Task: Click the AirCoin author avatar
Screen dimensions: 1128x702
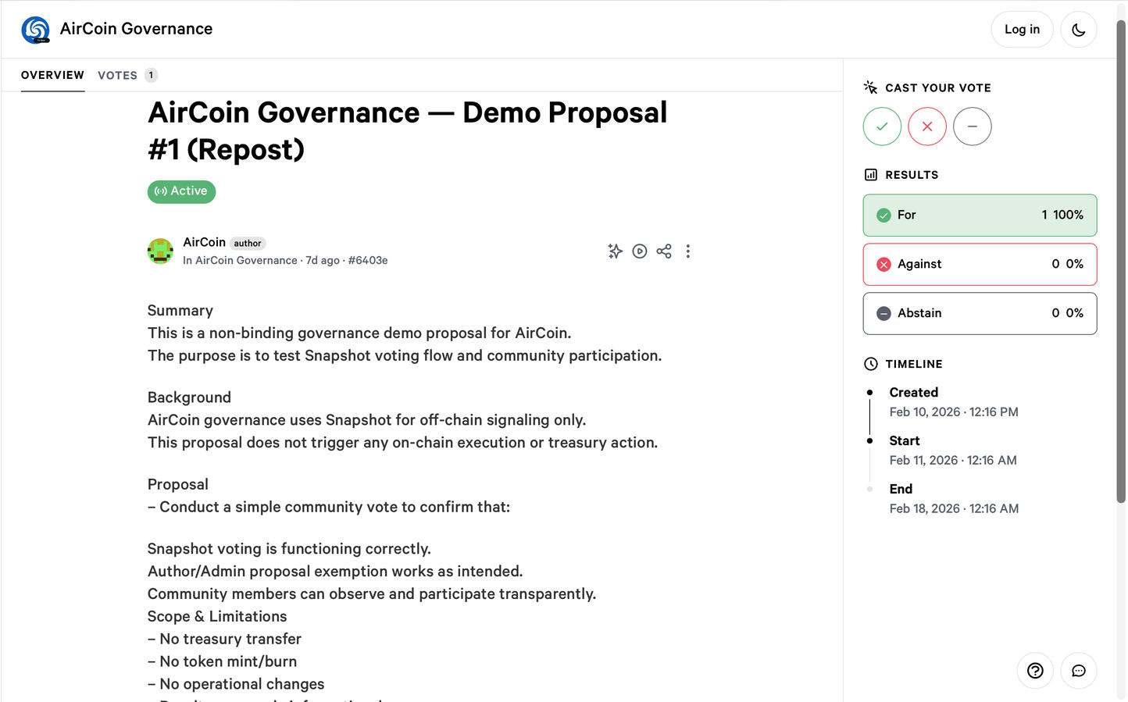Action: click(x=160, y=251)
